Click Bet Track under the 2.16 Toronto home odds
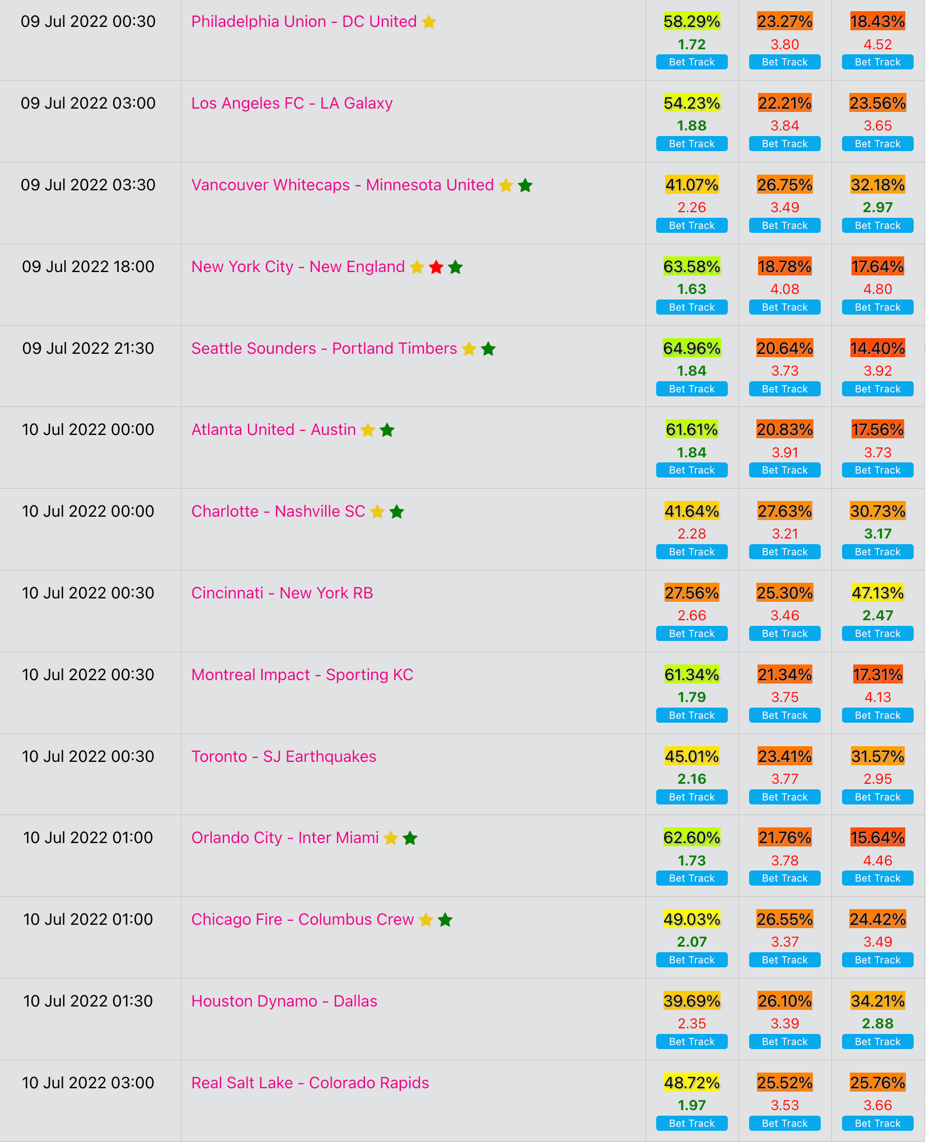The image size is (926, 1142). tap(692, 797)
